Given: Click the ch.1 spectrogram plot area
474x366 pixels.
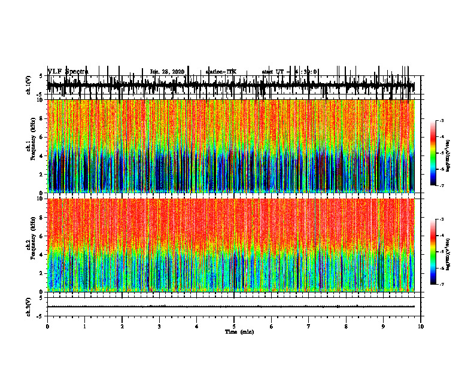Looking at the screenshot, I should 234,146.
